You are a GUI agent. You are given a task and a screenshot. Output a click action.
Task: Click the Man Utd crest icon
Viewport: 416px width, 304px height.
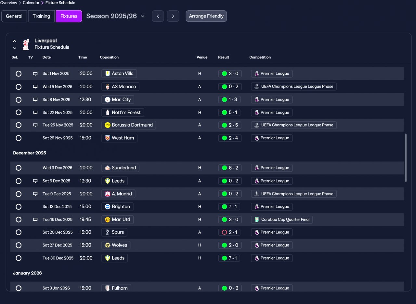pyautogui.click(x=108, y=220)
